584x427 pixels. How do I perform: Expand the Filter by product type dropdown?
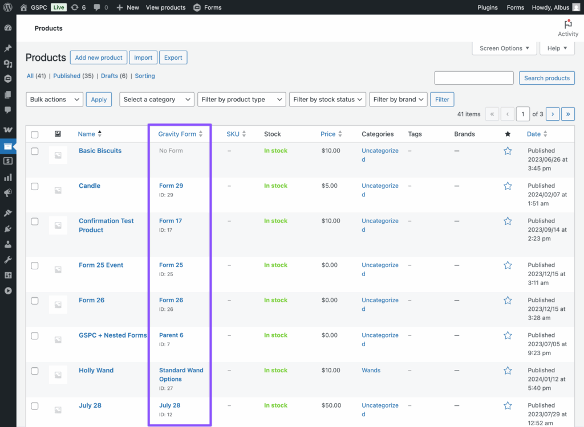coord(242,99)
